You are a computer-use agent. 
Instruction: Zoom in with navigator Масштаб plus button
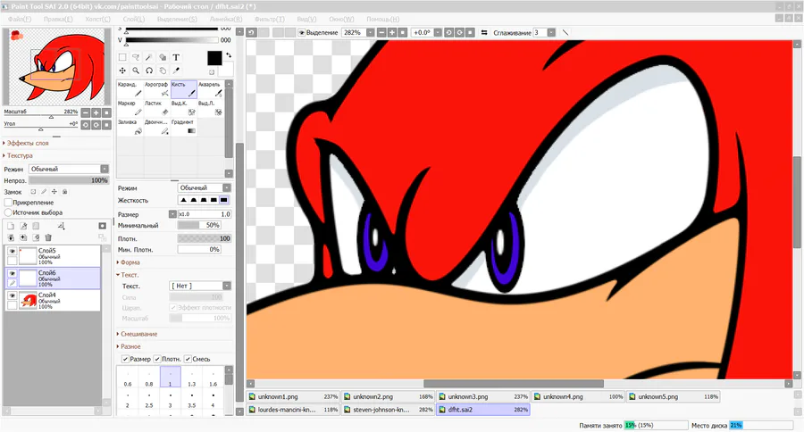click(96, 112)
